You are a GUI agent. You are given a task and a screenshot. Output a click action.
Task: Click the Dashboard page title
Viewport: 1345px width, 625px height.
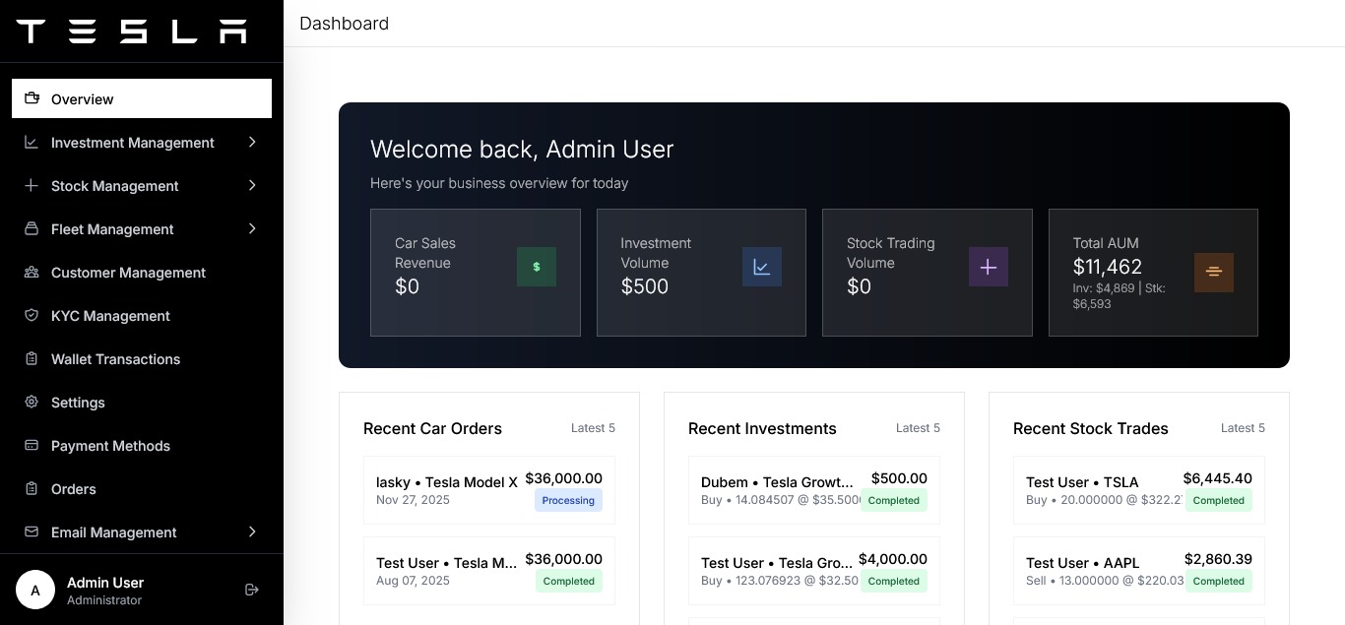(344, 24)
